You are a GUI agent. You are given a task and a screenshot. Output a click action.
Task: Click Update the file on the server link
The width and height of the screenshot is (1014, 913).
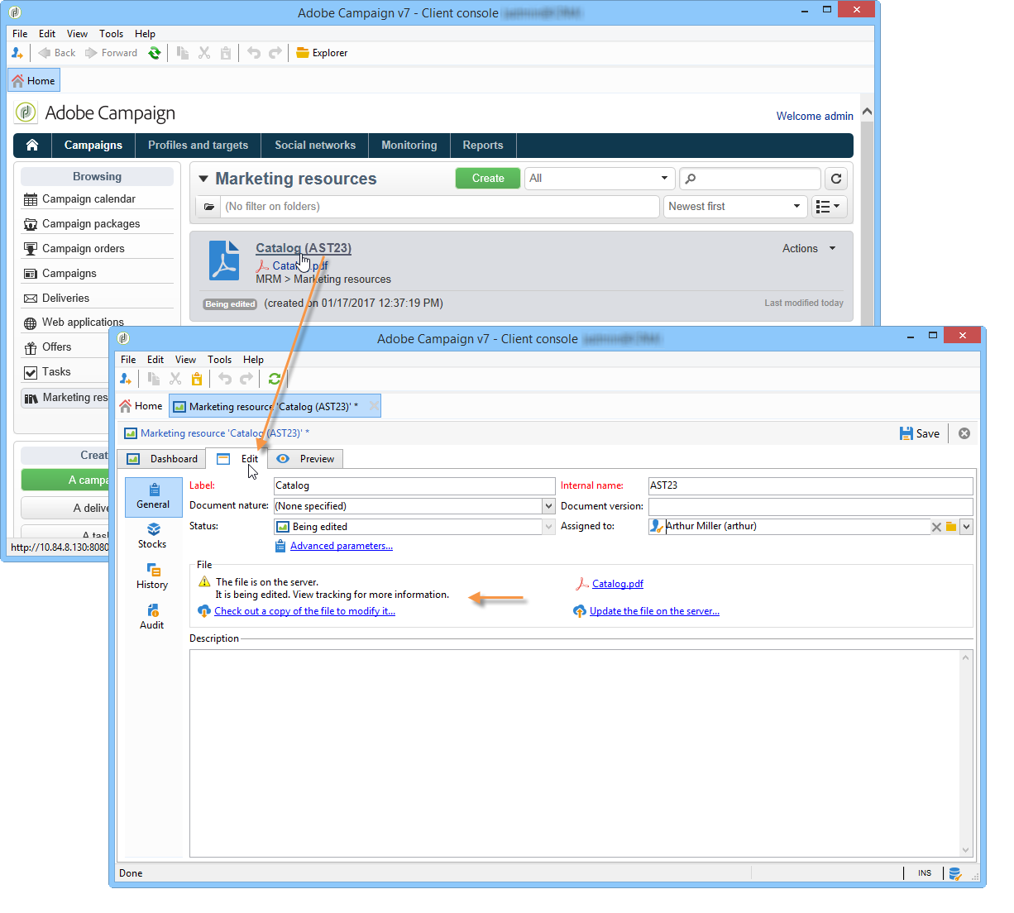click(x=654, y=611)
